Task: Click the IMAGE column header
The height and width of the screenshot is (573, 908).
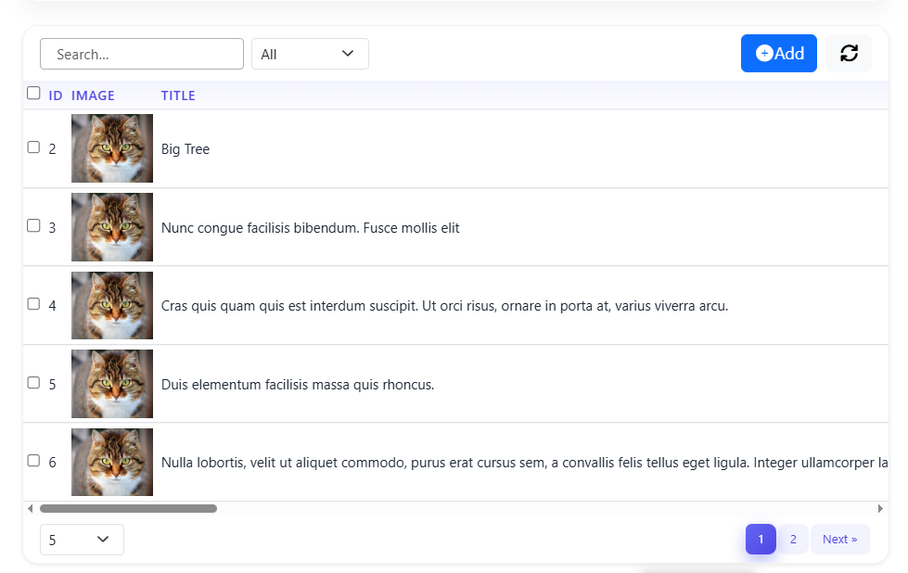Action: click(x=93, y=95)
